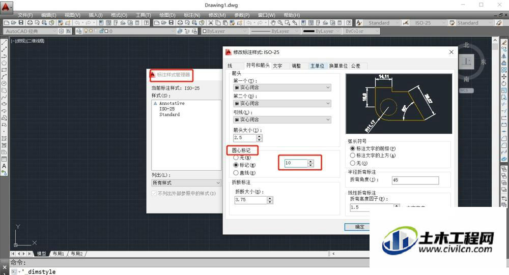Select the Revision Cloud tool
Image resolution: width=509 pixels, height=275 pixels.
[4, 90]
